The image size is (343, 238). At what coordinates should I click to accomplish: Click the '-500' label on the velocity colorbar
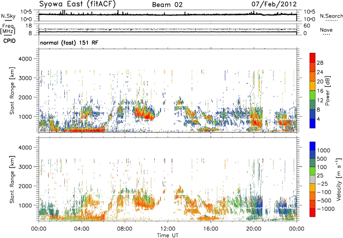pos(324,201)
